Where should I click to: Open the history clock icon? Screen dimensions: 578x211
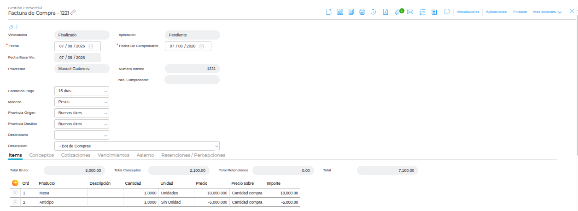click(x=374, y=12)
